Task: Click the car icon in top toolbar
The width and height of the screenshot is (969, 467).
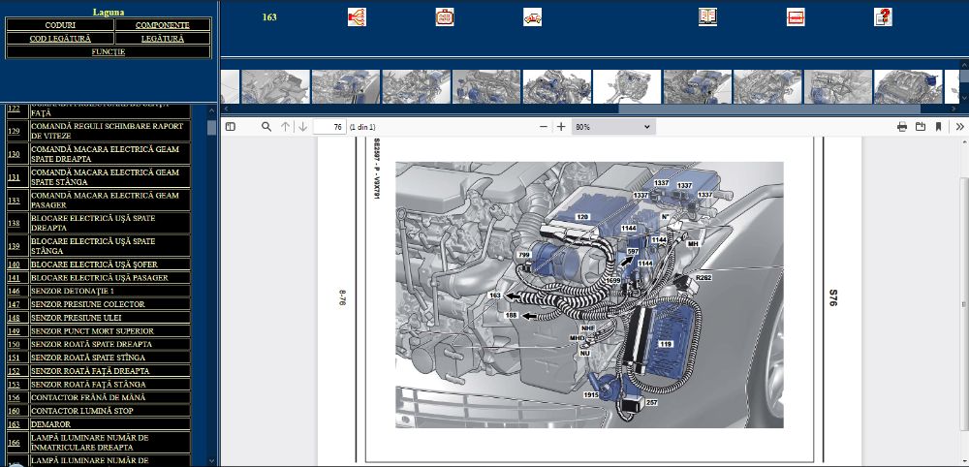Action: click(x=532, y=16)
